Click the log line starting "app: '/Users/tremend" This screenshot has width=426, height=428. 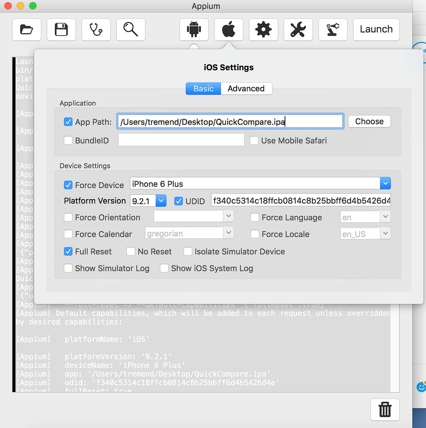coord(167,374)
